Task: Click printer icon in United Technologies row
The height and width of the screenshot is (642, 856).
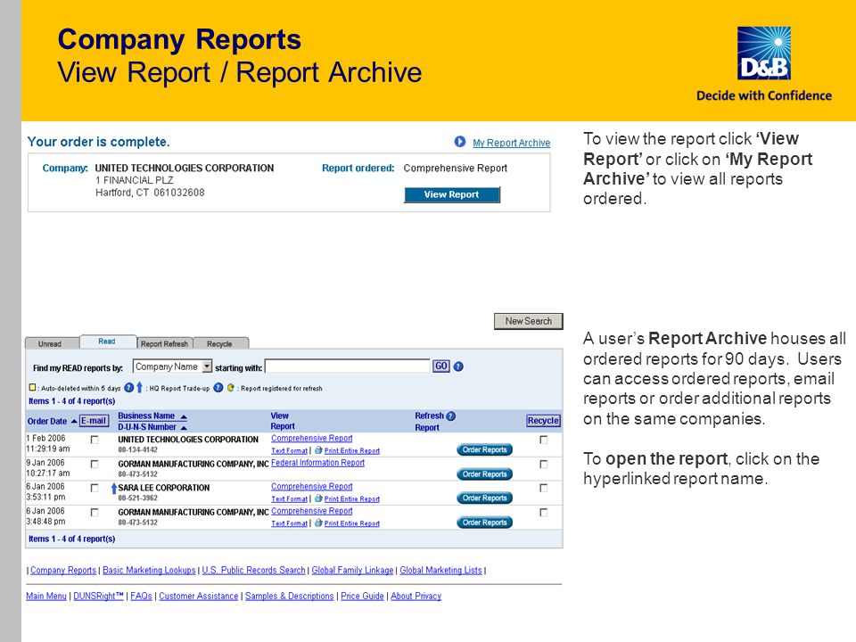Action: point(319,450)
